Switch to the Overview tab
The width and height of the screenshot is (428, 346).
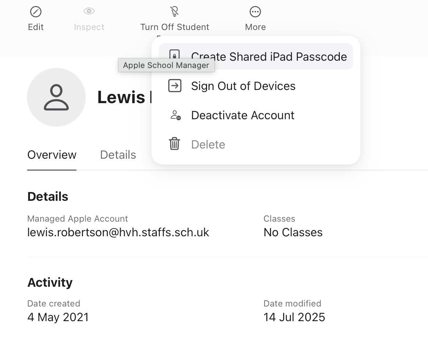coord(52,155)
